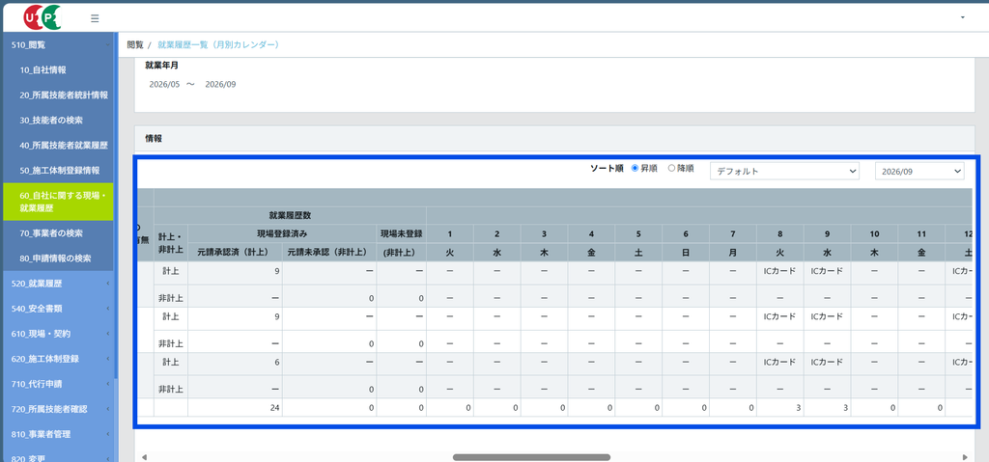Click the total 24 cell
Screen dimensions: 989x462
point(235,408)
